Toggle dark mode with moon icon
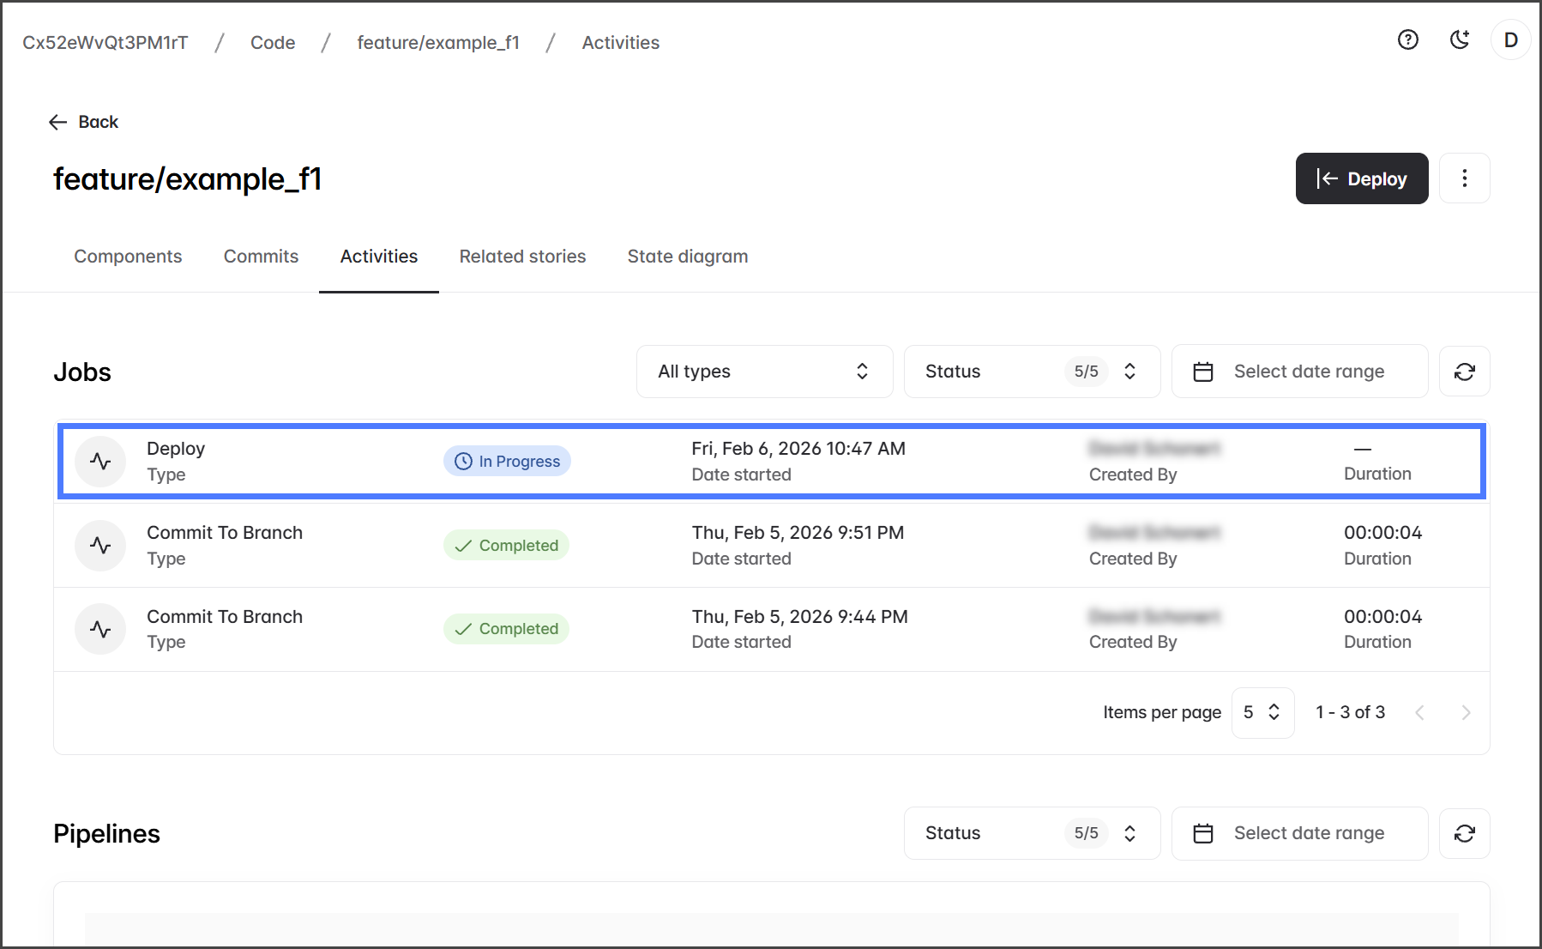 [x=1459, y=39]
